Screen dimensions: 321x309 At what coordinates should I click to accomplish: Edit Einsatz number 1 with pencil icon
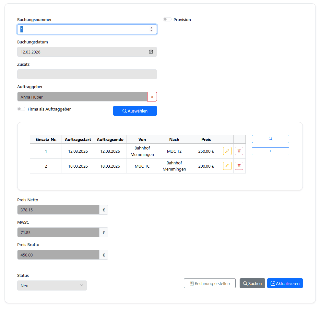pyautogui.click(x=227, y=151)
